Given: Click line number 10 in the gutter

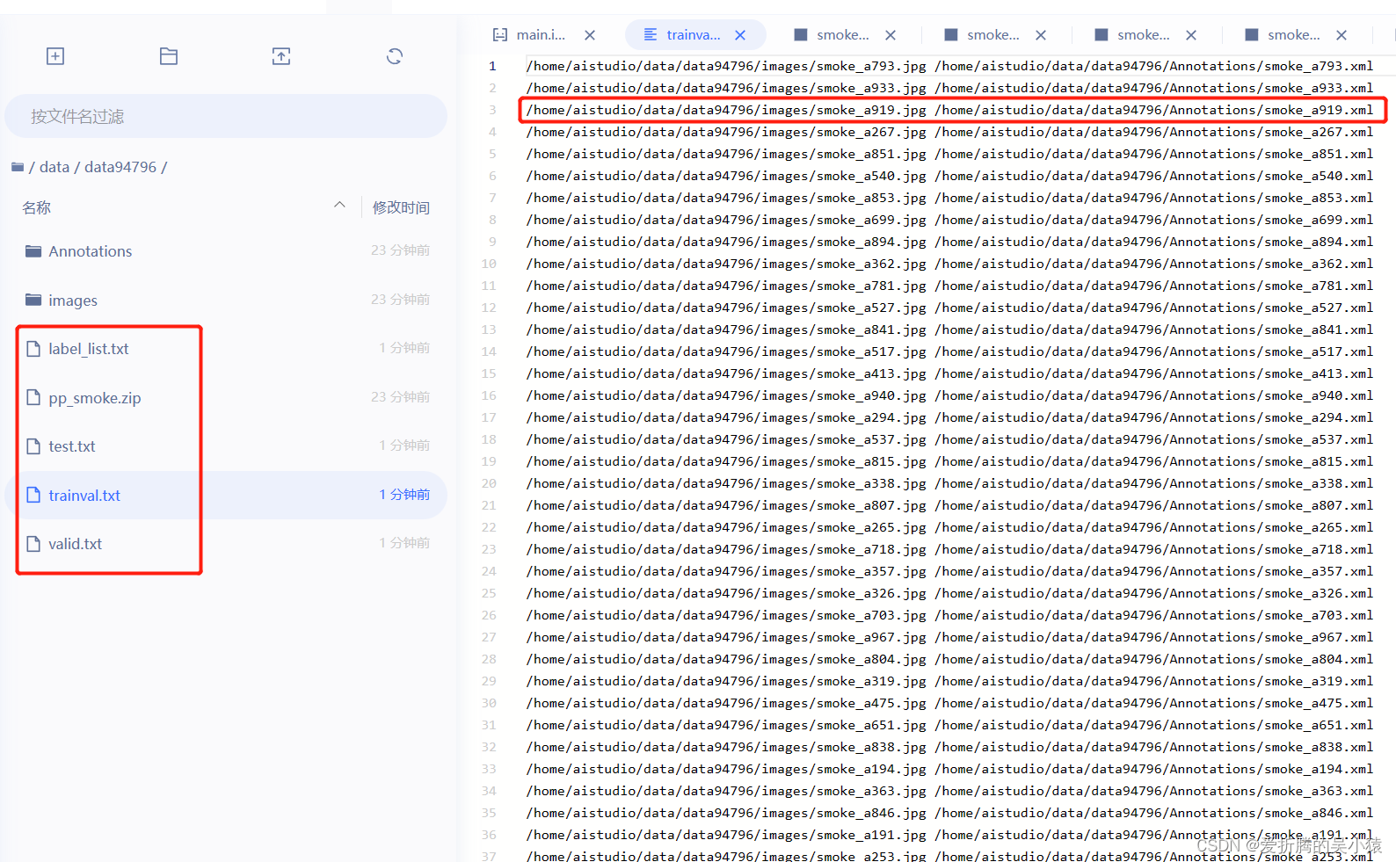Looking at the screenshot, I should click(489, 264).
